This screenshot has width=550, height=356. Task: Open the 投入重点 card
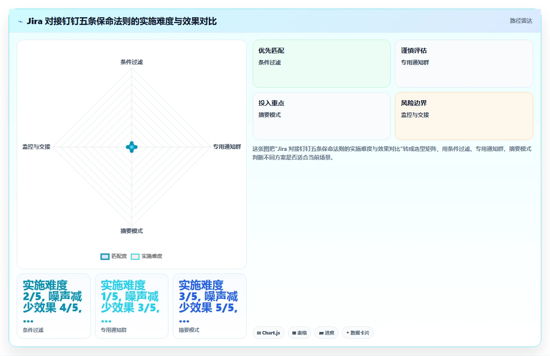(321, 116)
